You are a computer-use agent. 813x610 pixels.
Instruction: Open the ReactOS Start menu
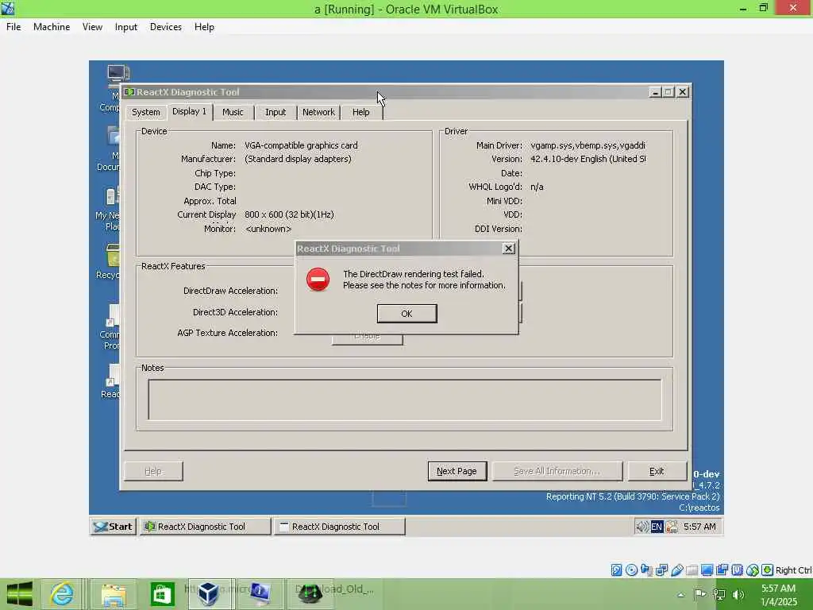(x=113, y=527)
